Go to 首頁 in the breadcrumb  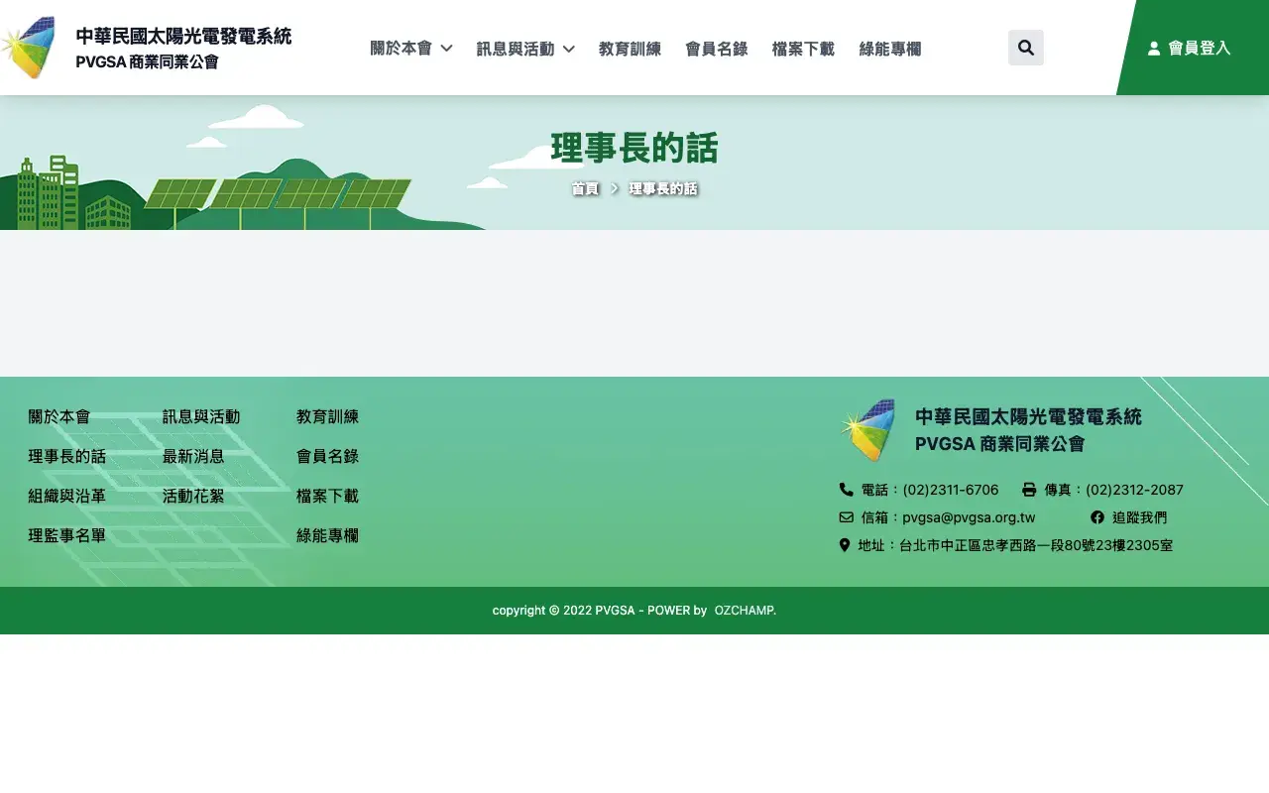[585, 188]
